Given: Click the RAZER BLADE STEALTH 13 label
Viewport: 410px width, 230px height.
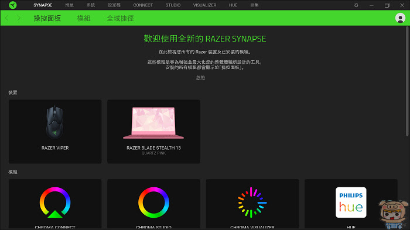Looking at the screenshot, I should (153, 148).
